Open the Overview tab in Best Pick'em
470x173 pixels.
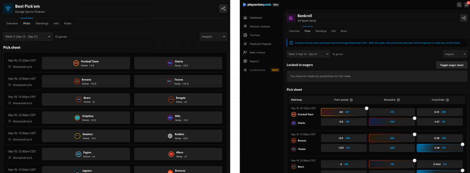click(x=12, y=23)
